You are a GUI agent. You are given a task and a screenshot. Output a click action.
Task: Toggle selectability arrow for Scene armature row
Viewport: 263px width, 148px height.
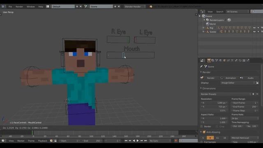click(258, 32)
